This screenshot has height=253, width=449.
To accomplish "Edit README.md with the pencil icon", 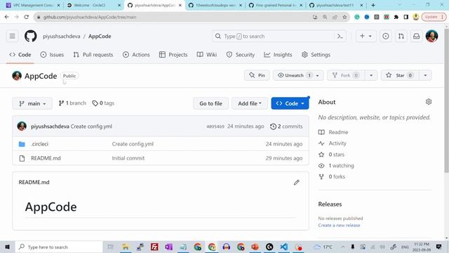I will point(296,183).
